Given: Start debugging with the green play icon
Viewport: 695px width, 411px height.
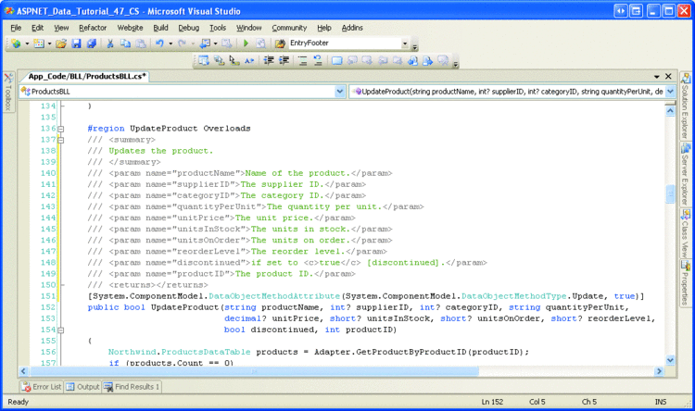Looking at the screenshot, I should click(x=246, y=44).
